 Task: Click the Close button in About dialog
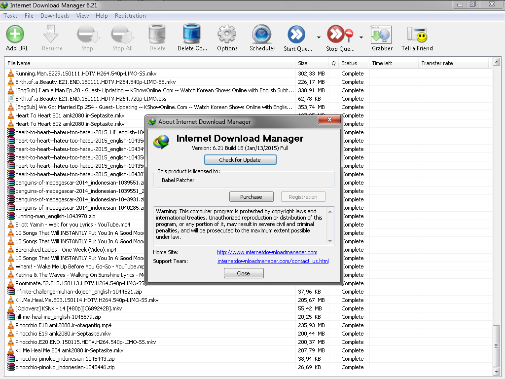[244, 273]
